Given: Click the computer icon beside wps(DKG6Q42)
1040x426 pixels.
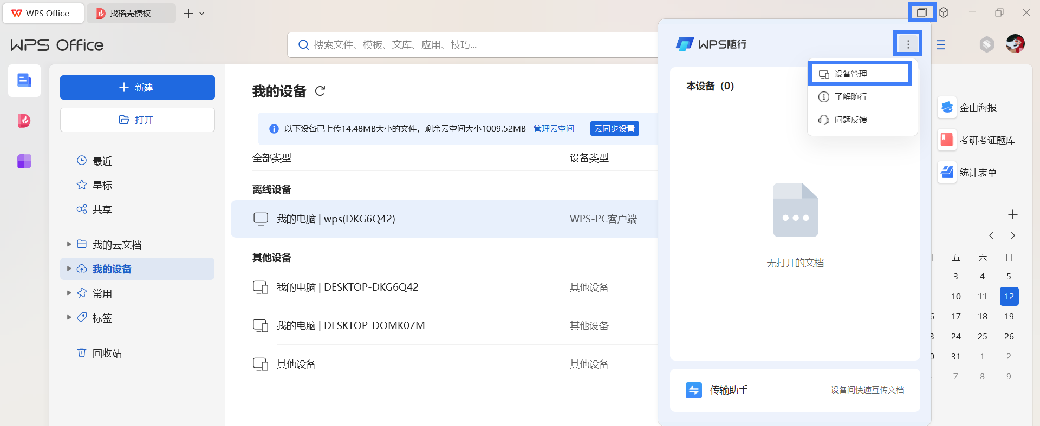Looking at the screenshot, I should point(261,219).
